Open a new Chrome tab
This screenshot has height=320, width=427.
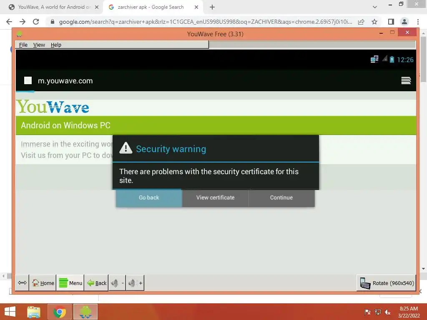pyautogui.click(x=212, y=7)
